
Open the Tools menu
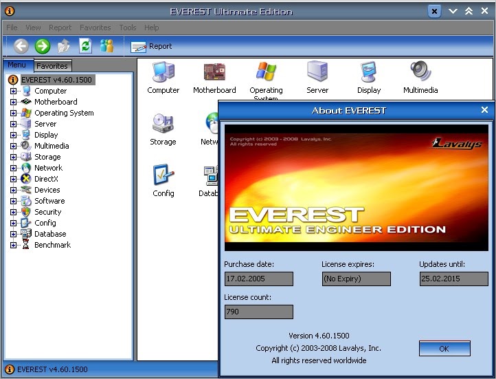click(128, 28)
